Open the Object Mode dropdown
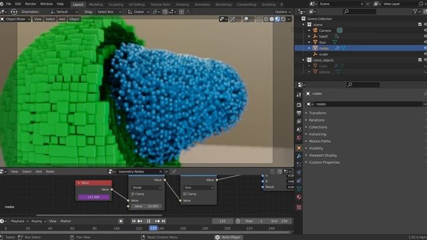This screenshot has width=427, height=240. (x=15, y=19)
